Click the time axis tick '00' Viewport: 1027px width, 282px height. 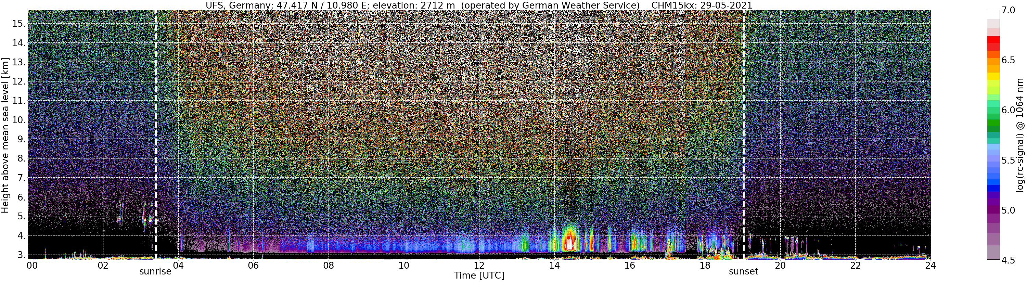pyautogui.click(x=32, y=265)
